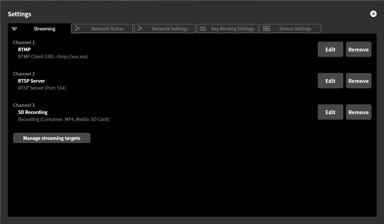Viewport: 384px width, 224px height.
Task: Click the Streaming tab antenna icon
Action: [14, 29]
